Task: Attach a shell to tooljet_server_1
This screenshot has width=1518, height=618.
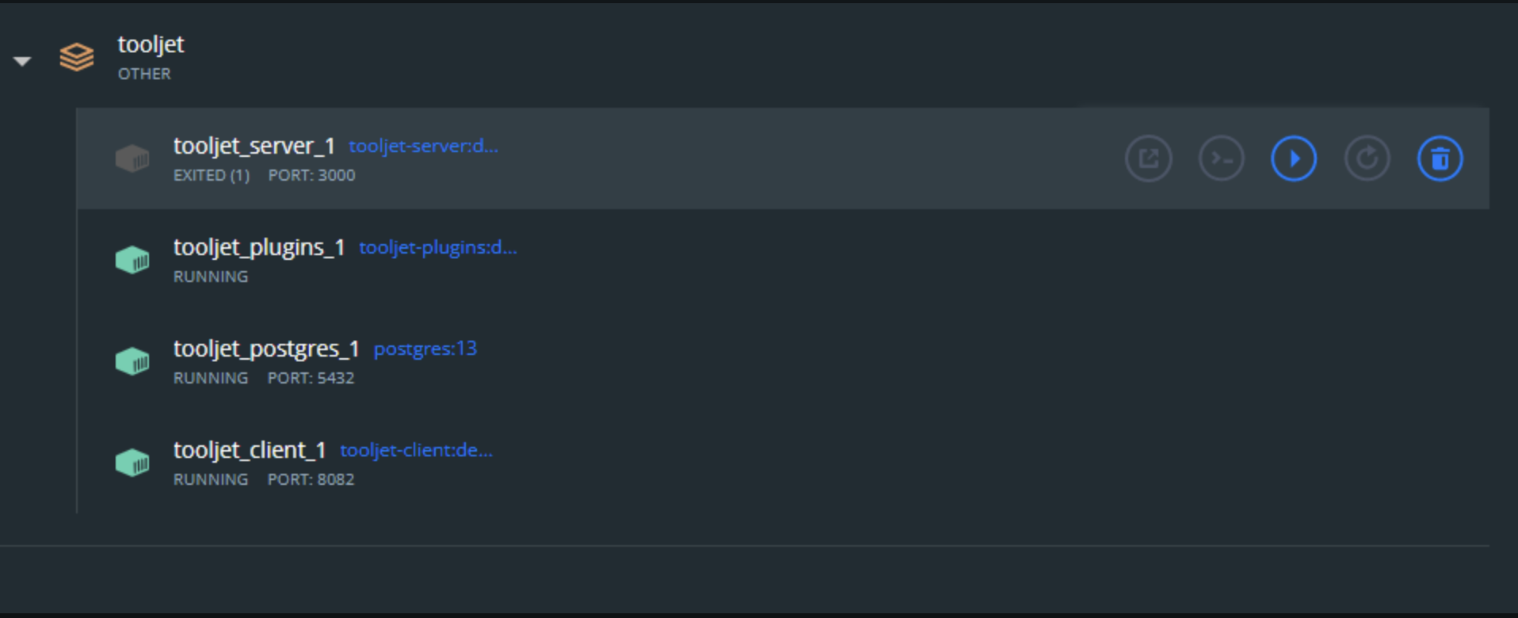Action: click(1221, 158)
